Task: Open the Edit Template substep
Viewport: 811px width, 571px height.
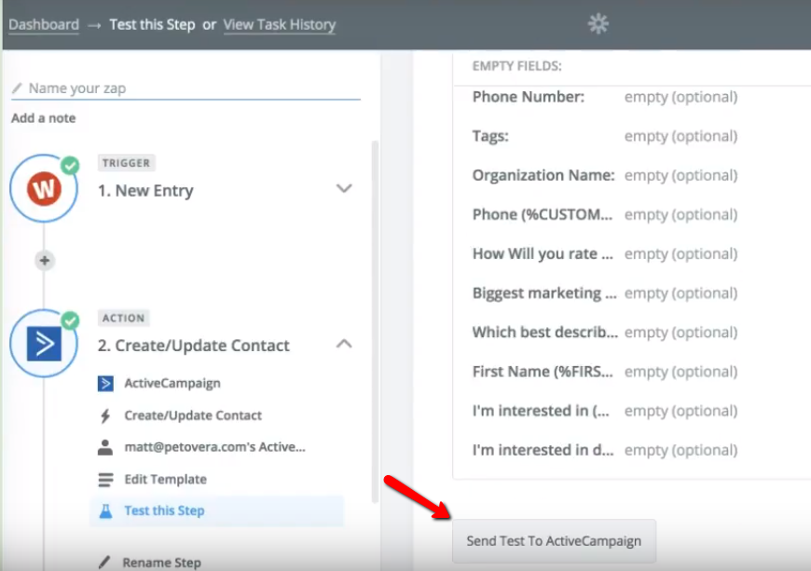Action: tap(166, 480)
